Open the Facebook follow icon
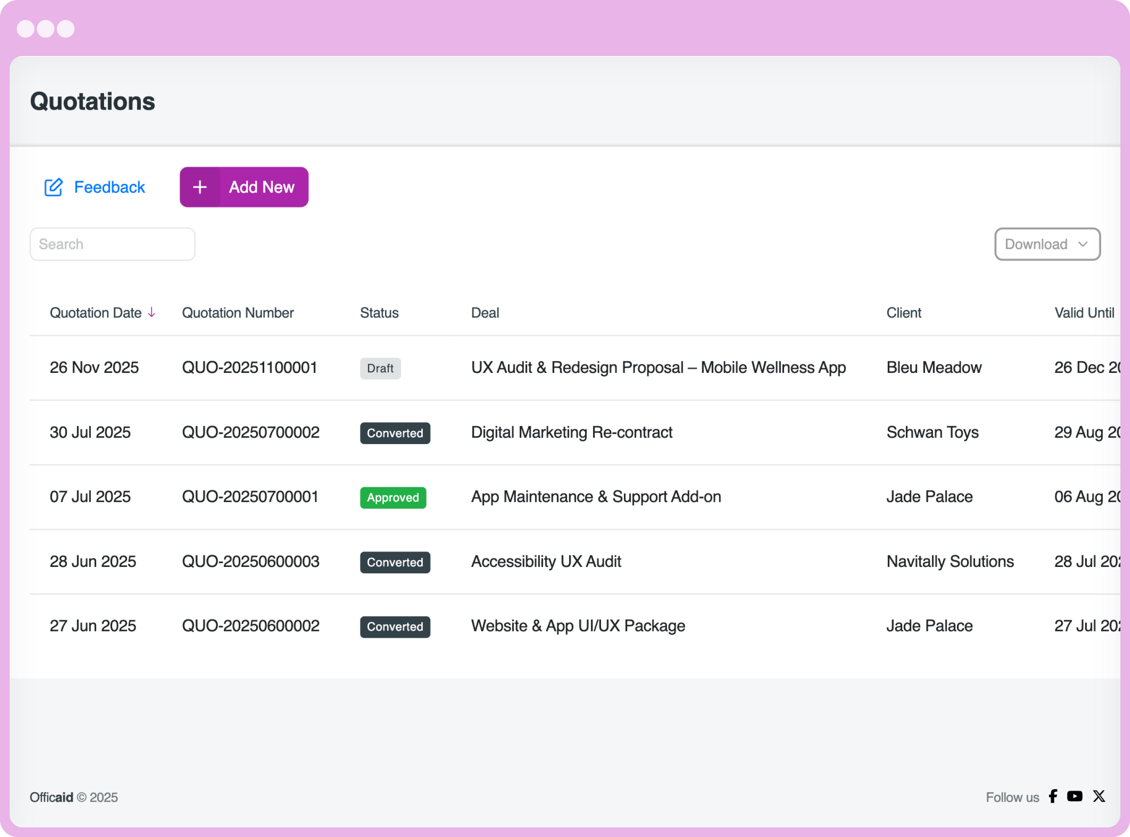1130x837 pixels. [1053, 797]
